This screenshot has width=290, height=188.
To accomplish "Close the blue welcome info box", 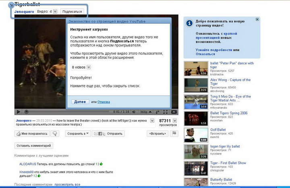I will [x=257, y=19].
